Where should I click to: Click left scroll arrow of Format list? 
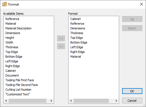71,101
